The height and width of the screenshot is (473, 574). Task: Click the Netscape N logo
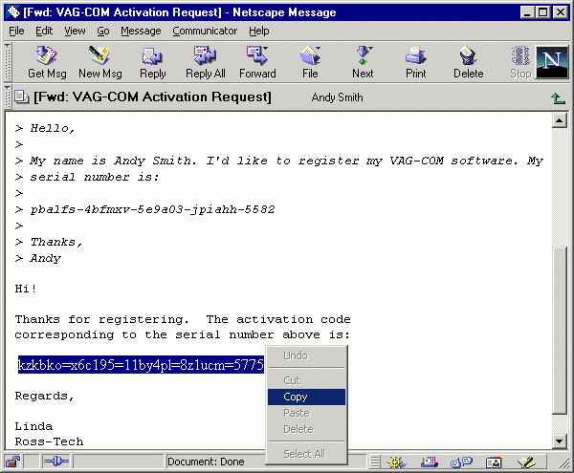click(x=550, y=61)
